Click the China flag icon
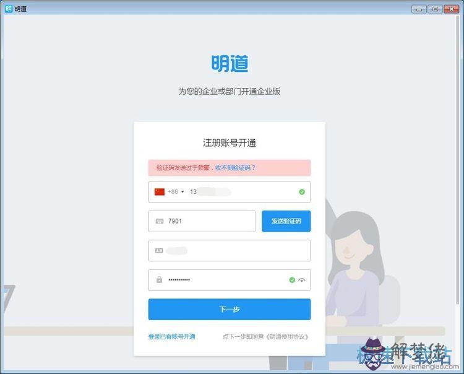This screenshot has height=374, width=464. pos(160,192)
